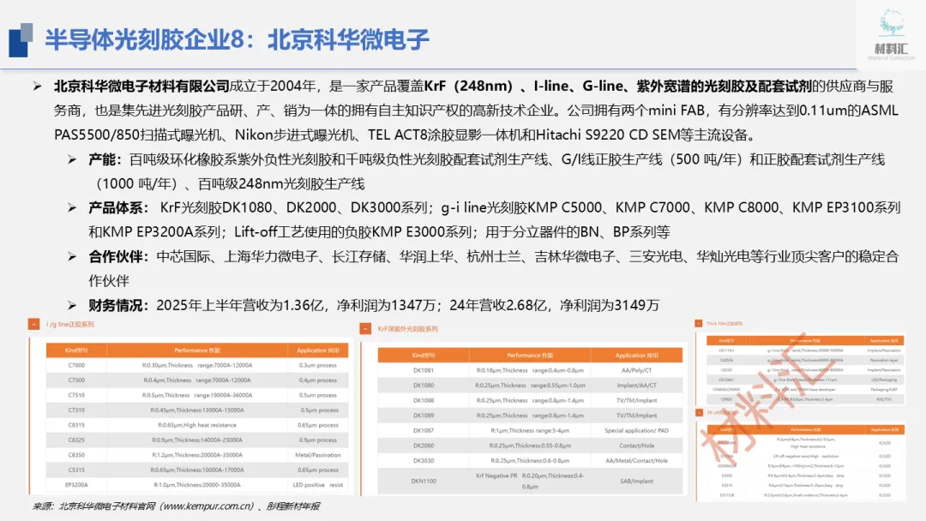Click the AA/Metal/Contact/Hole application cell
This screenshot has width=926, height=521.
coord(636,461)
